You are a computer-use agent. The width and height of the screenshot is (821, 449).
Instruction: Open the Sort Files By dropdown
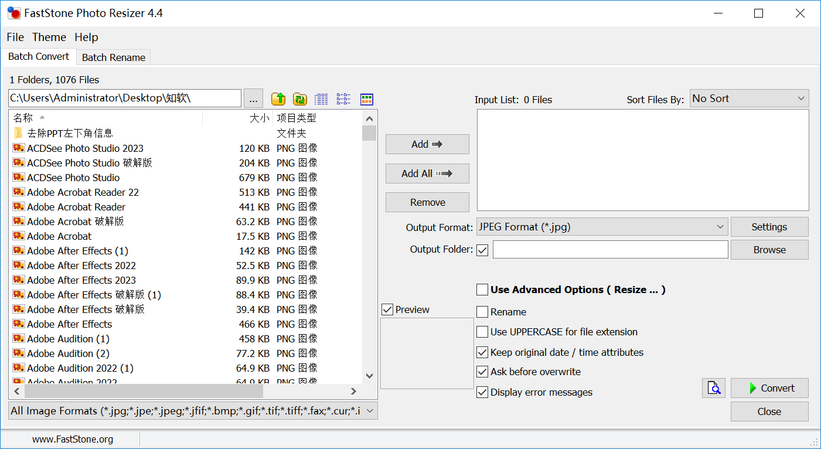pos(749,98)
